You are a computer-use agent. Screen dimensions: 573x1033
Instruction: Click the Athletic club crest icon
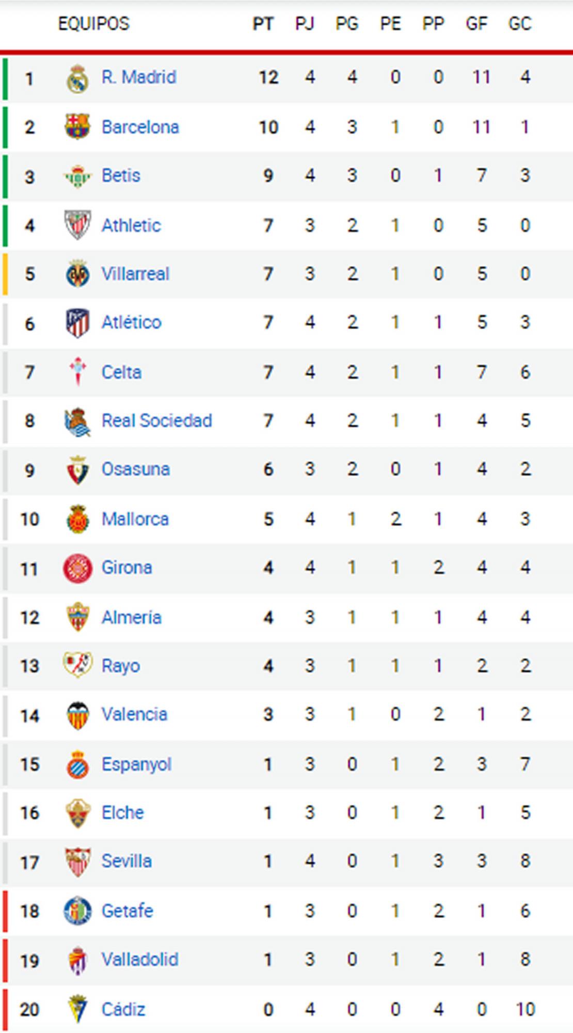[77, 225]
